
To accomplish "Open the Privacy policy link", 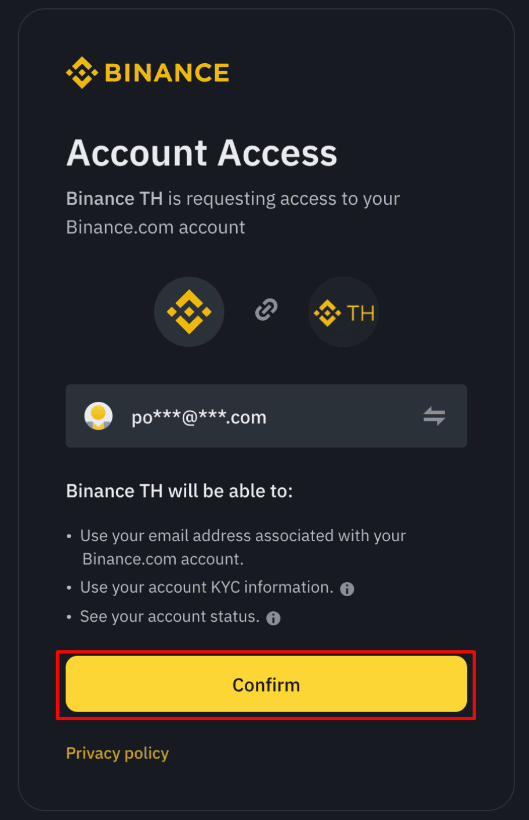I will (117, 753).
